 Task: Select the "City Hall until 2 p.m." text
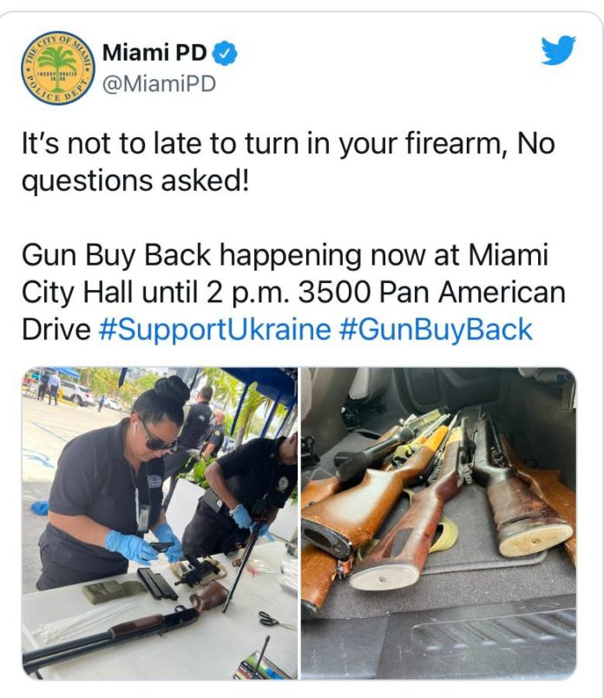(x=157, y=293)
